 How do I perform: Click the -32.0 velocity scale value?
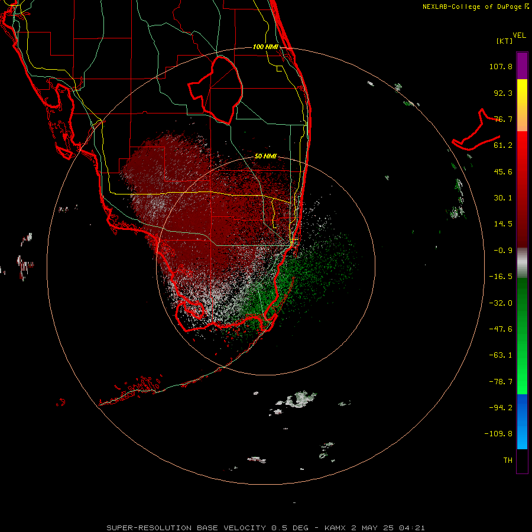[x=501, y=303]
